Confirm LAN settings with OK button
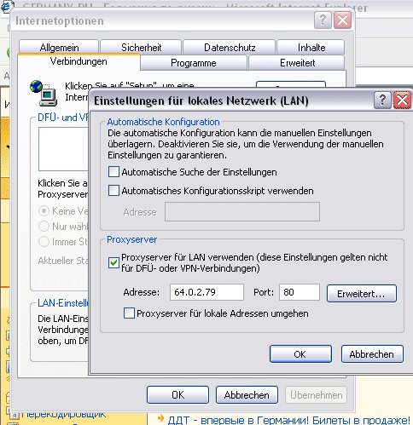 coord(300,354)
